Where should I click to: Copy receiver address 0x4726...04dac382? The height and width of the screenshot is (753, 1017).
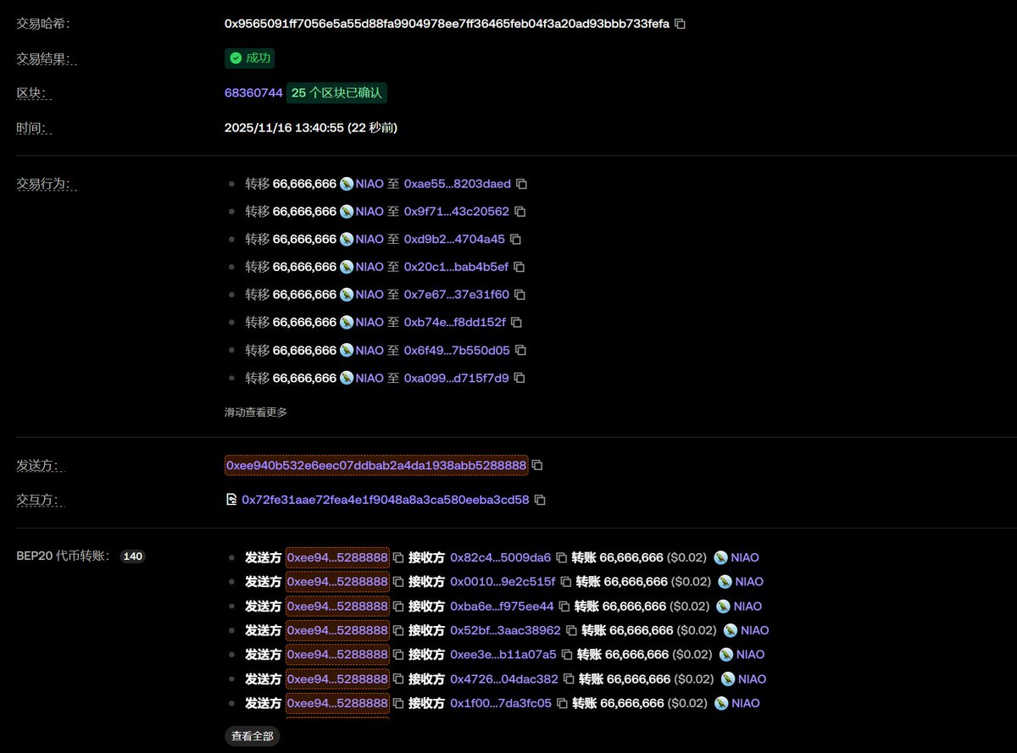[x=570, y=679]
